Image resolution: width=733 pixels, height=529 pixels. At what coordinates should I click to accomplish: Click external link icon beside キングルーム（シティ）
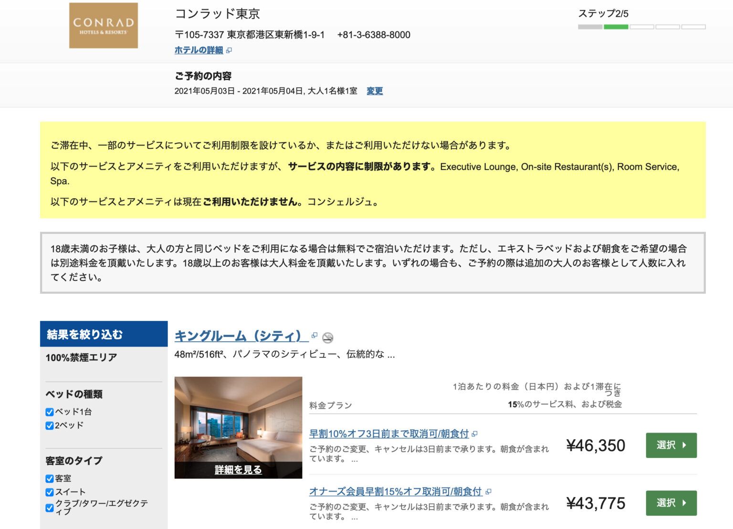[x=314, y=336]
